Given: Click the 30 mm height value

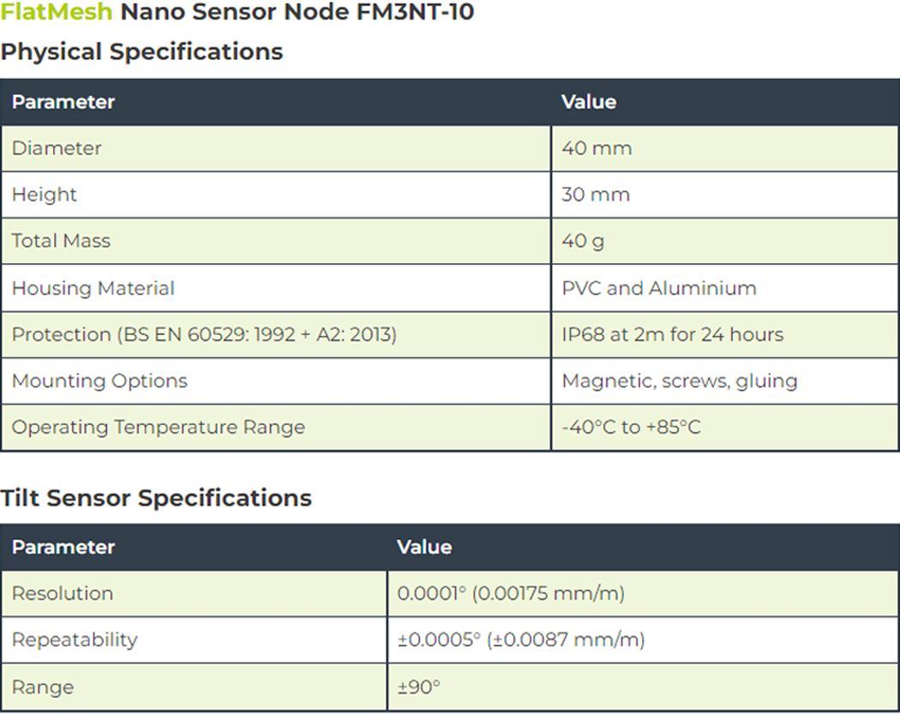Looking at the screenshot, I should [x=596, y=195].
